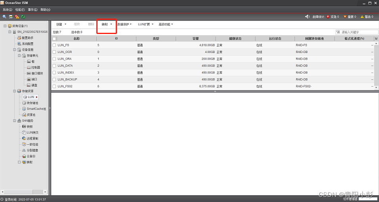The image size is (379, 202).
Task: Select the 框 enclosure node
Action: click(31, 61)
